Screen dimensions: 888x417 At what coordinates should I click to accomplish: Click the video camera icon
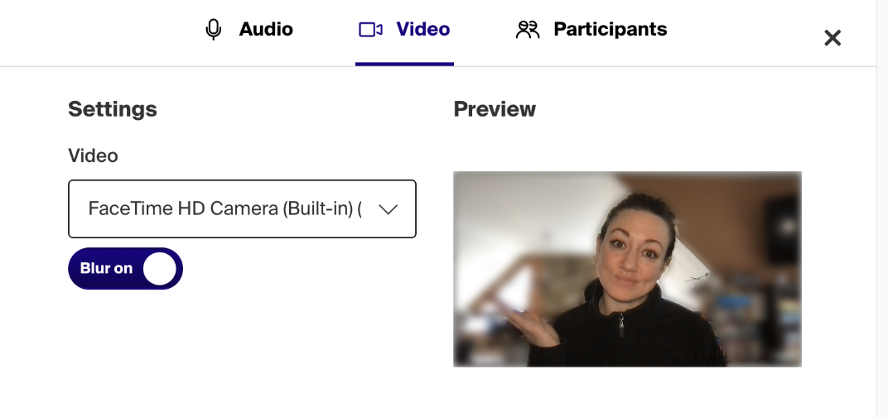(x=370, y=30)
